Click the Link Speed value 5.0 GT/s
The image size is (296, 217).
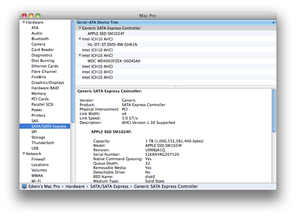tap(130, 118)
